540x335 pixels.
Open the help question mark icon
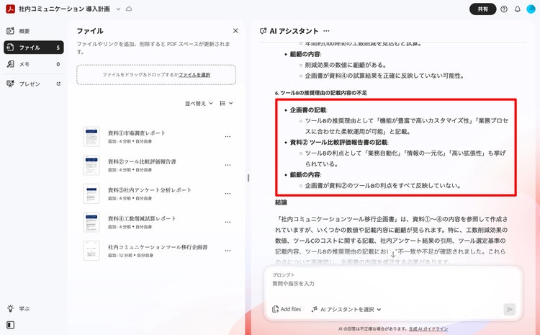coord(504,9)
